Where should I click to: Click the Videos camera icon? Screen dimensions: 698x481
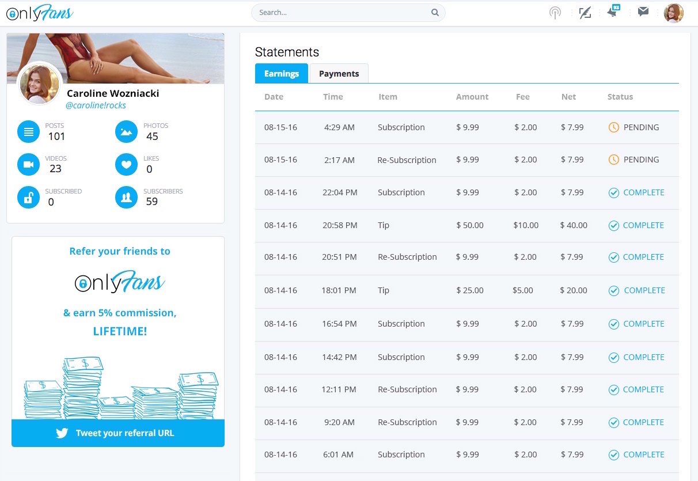click(x=28, y=165)
